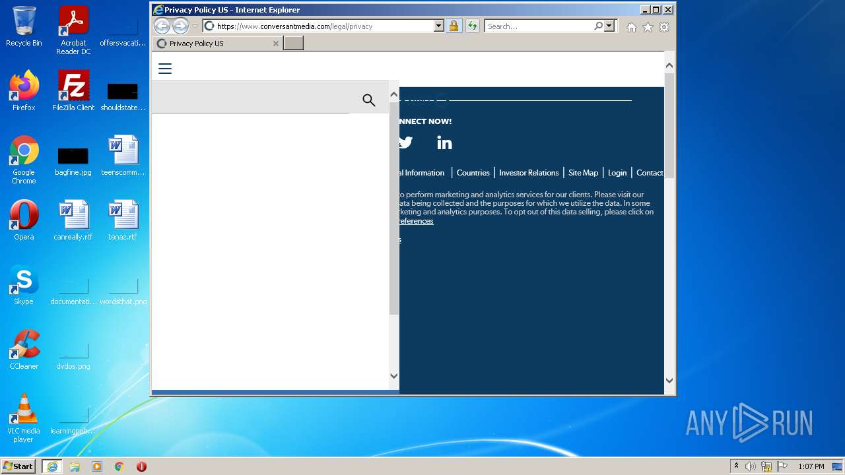This screenshot has height=475, width=845.
Task: Click the side panel scrollbar up arrow
Action: pyautogui.click(x=394, y=94)
